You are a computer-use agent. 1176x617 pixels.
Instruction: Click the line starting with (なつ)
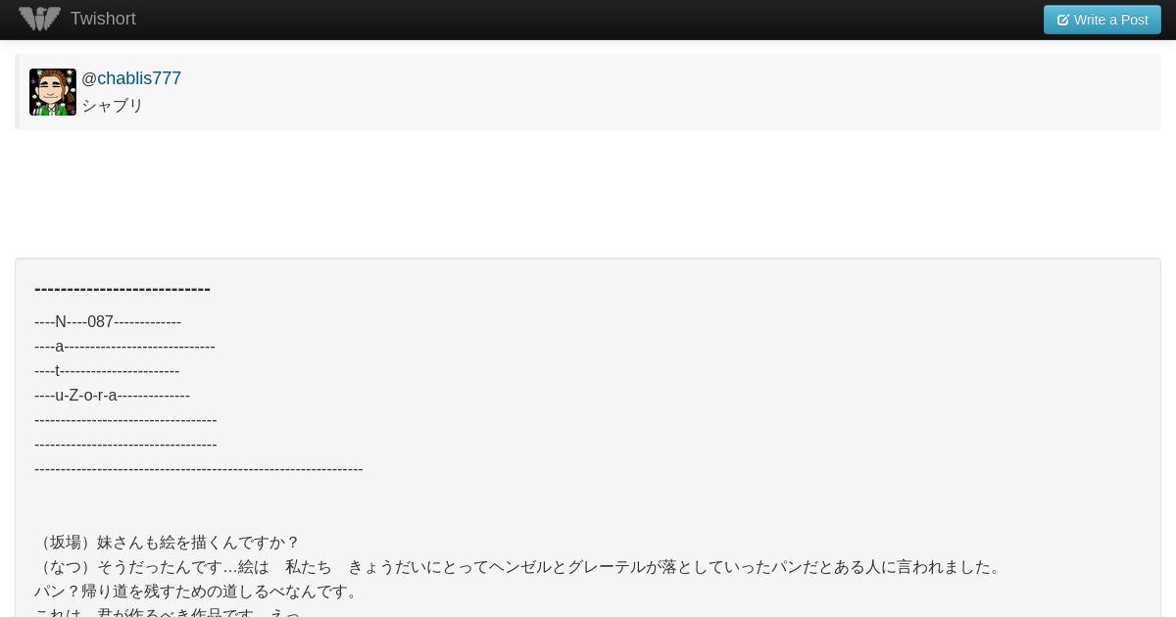coord(519,566)
